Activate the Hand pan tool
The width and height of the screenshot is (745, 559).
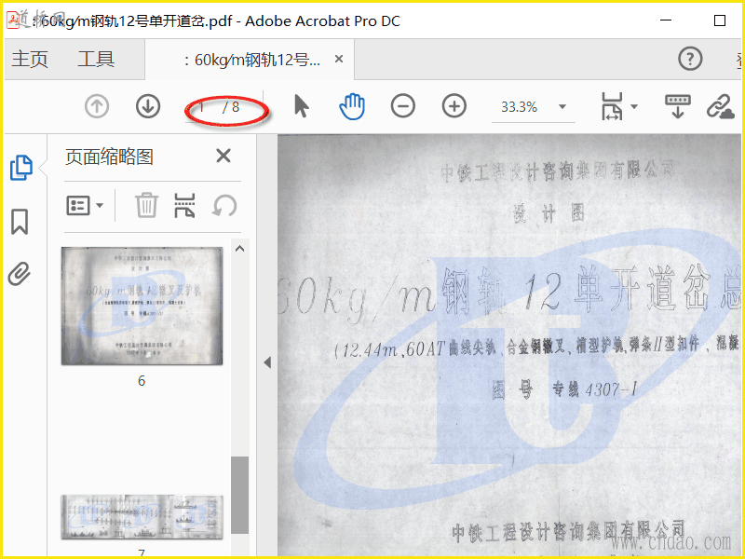pos(352,106)
